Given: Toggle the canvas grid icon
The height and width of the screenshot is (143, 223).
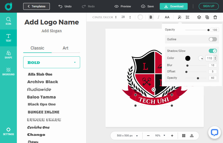Looking at the screenshot, I should pos(184,136).
